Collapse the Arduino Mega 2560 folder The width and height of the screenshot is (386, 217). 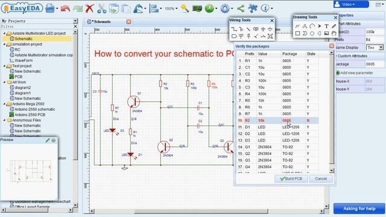pos(4,104)
